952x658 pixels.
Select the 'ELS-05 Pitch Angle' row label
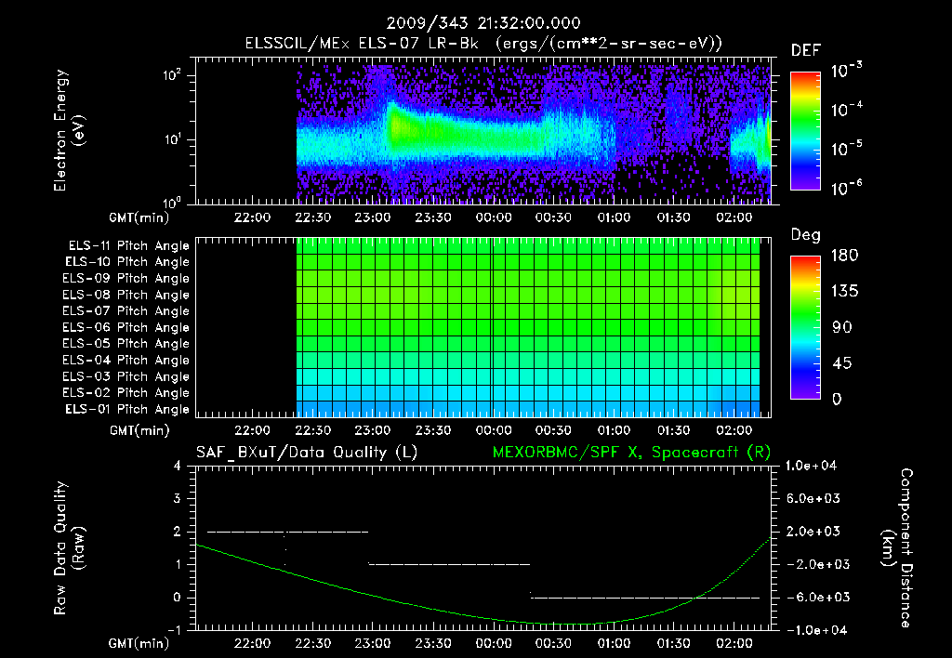pyautogui.click(x=126, y=344)
